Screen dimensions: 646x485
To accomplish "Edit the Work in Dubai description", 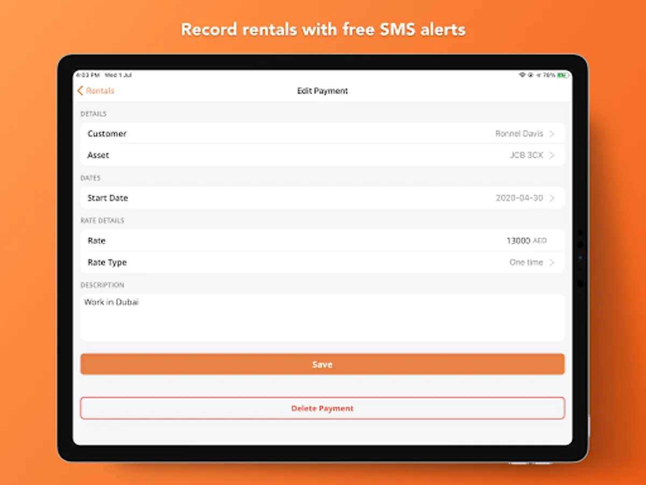I will coord(322,317).
